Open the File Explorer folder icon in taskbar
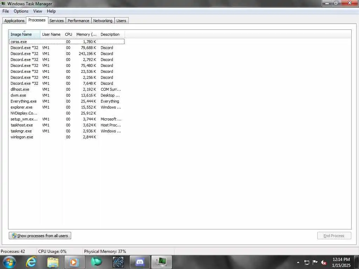359x269 pixels. click(53, 262)
